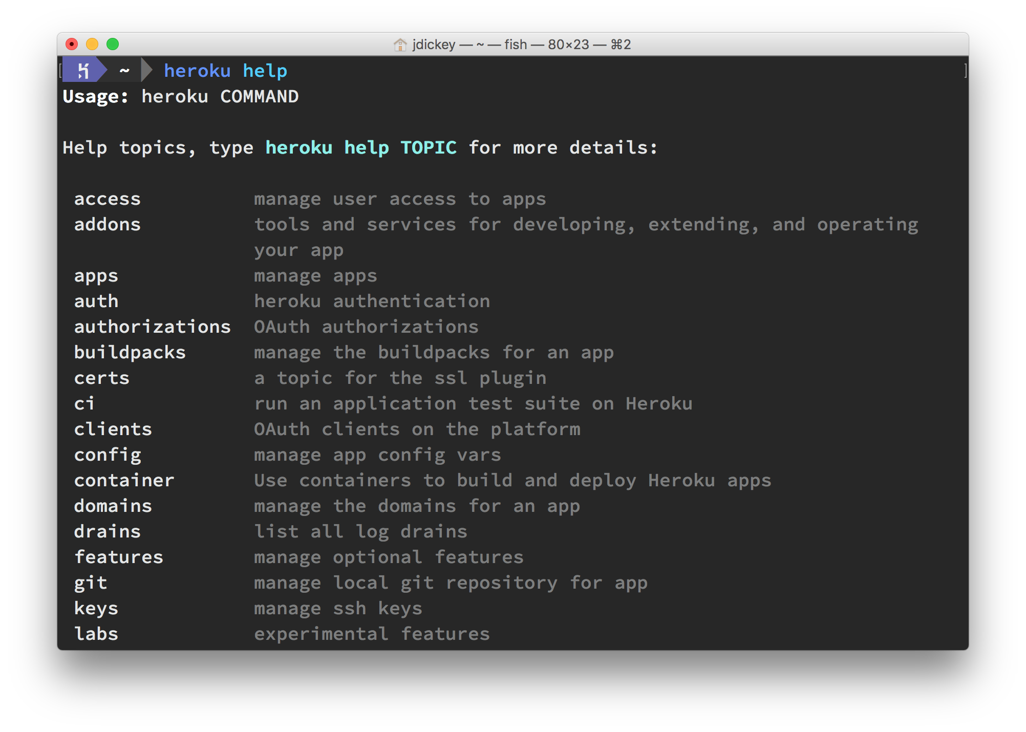
Task: Click the 'OAuth authorizations' description
Action: coord(366,327)
